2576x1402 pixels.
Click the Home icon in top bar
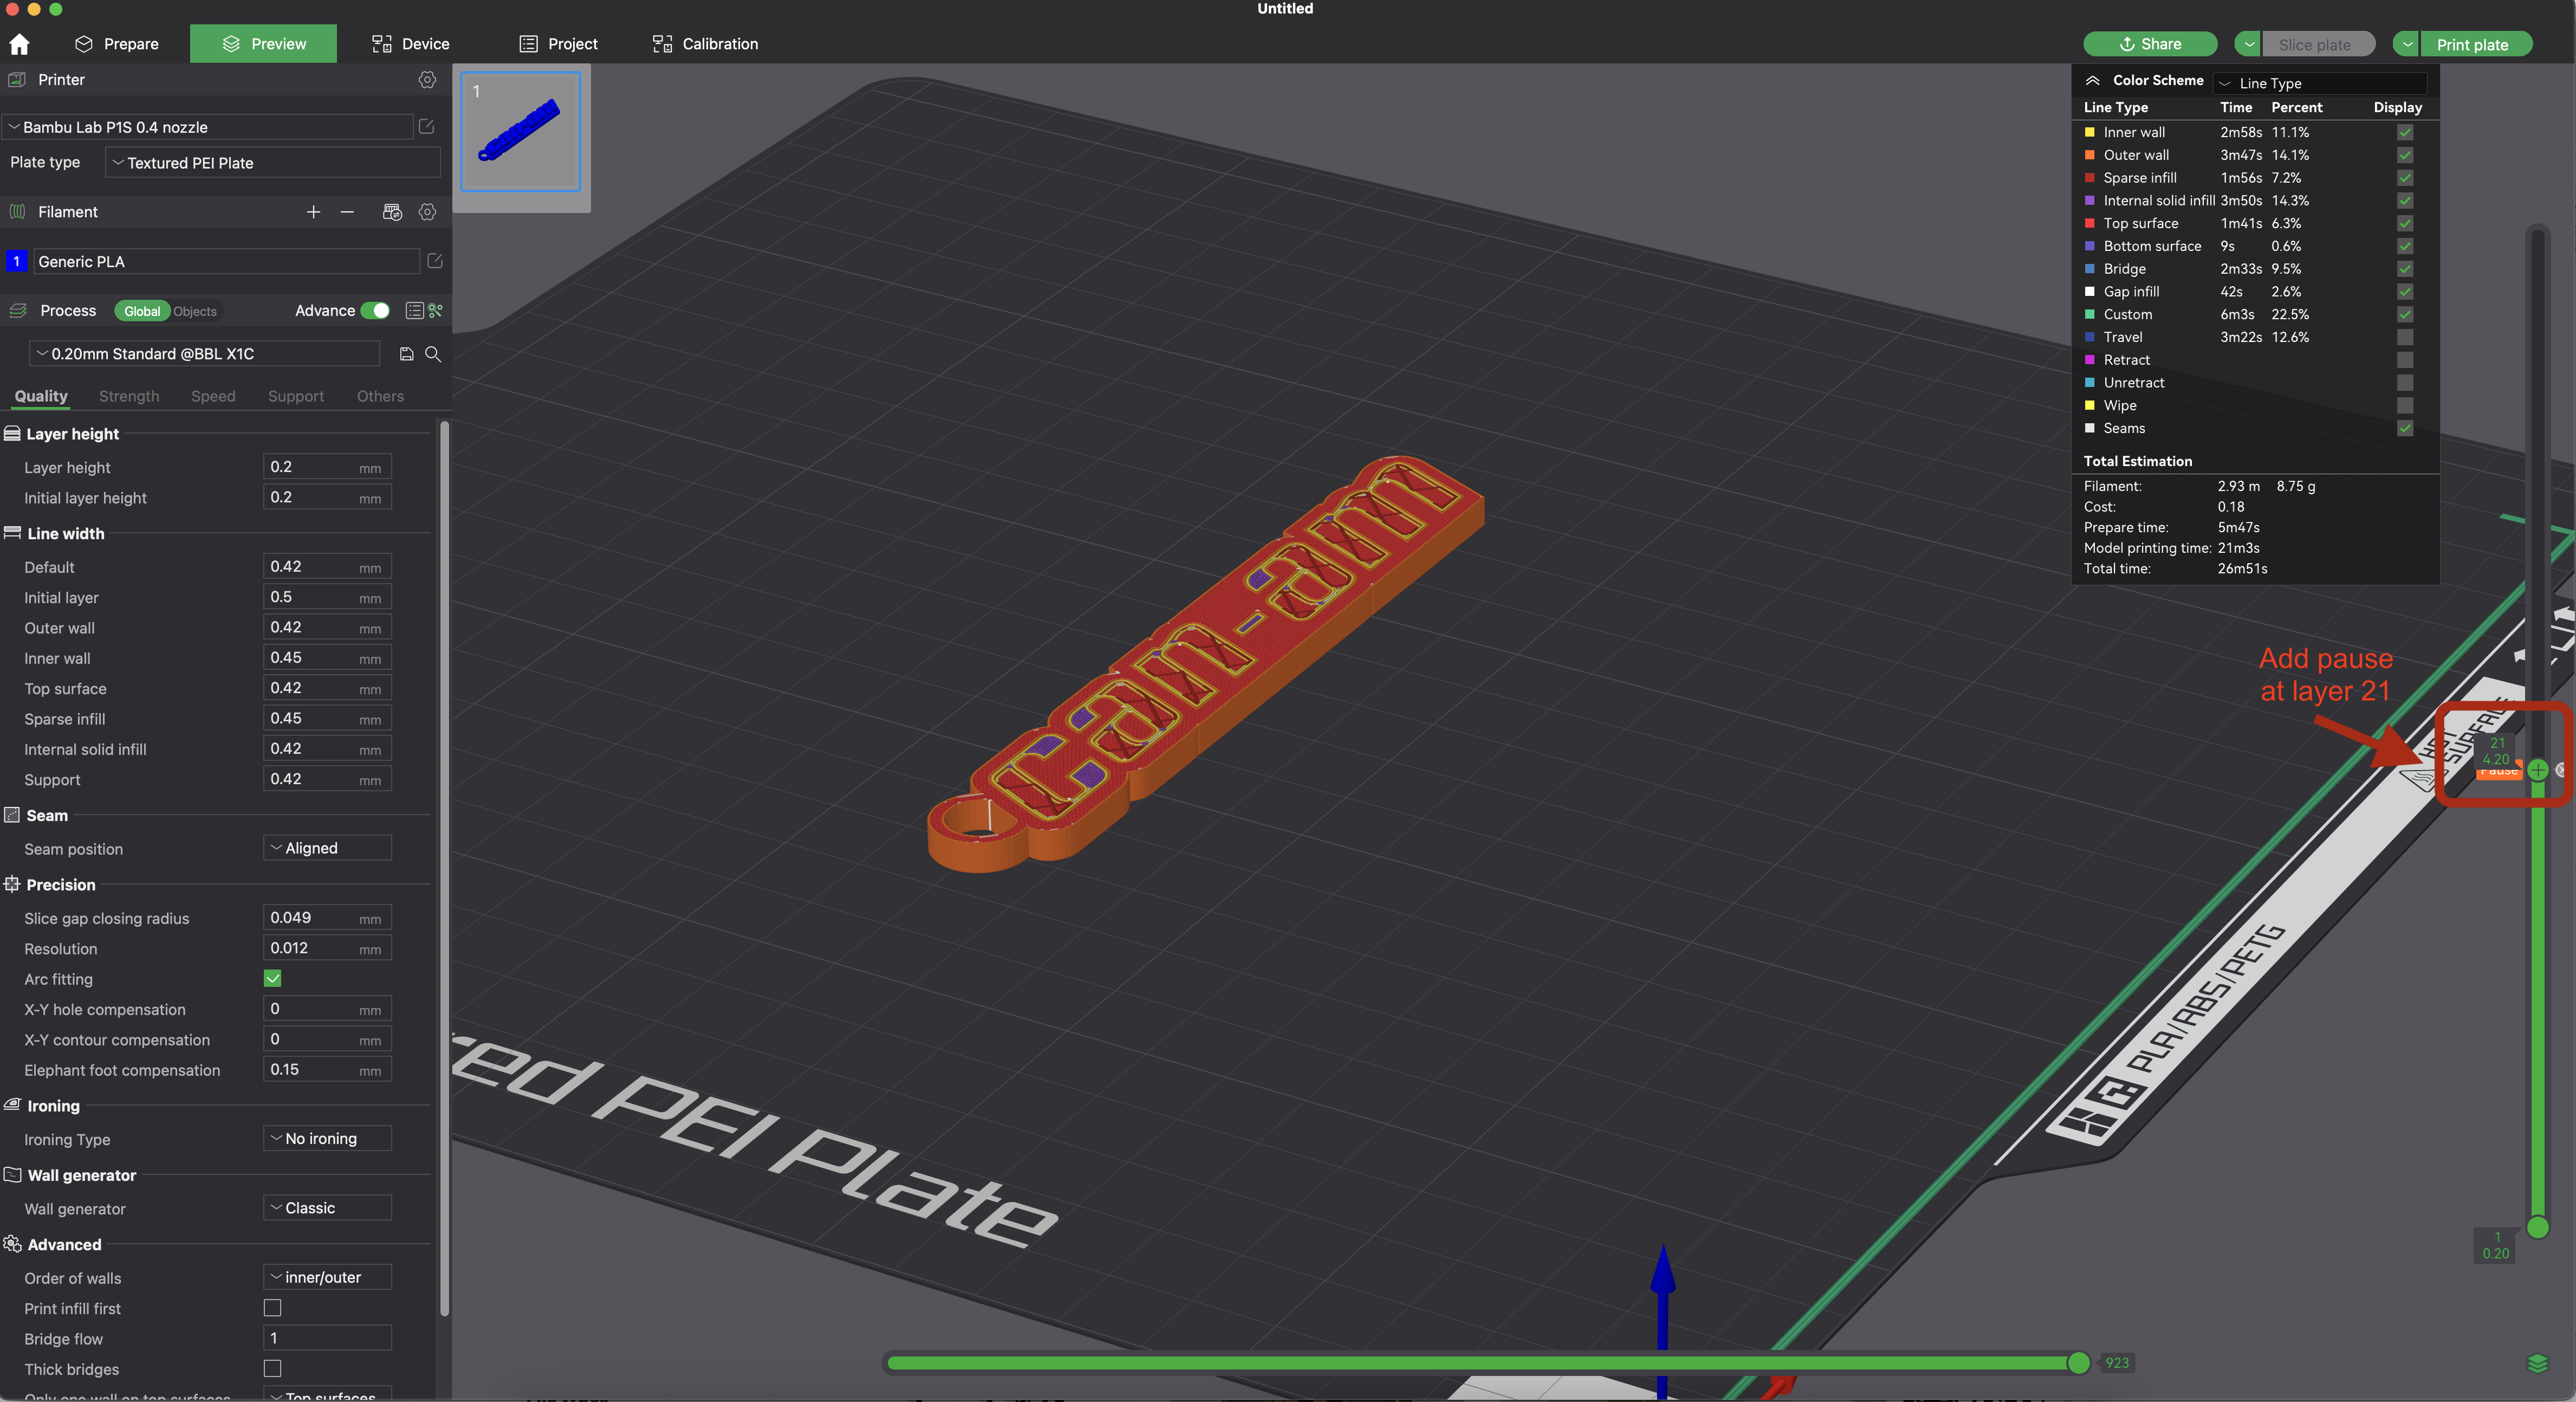[x=19, y=44]
